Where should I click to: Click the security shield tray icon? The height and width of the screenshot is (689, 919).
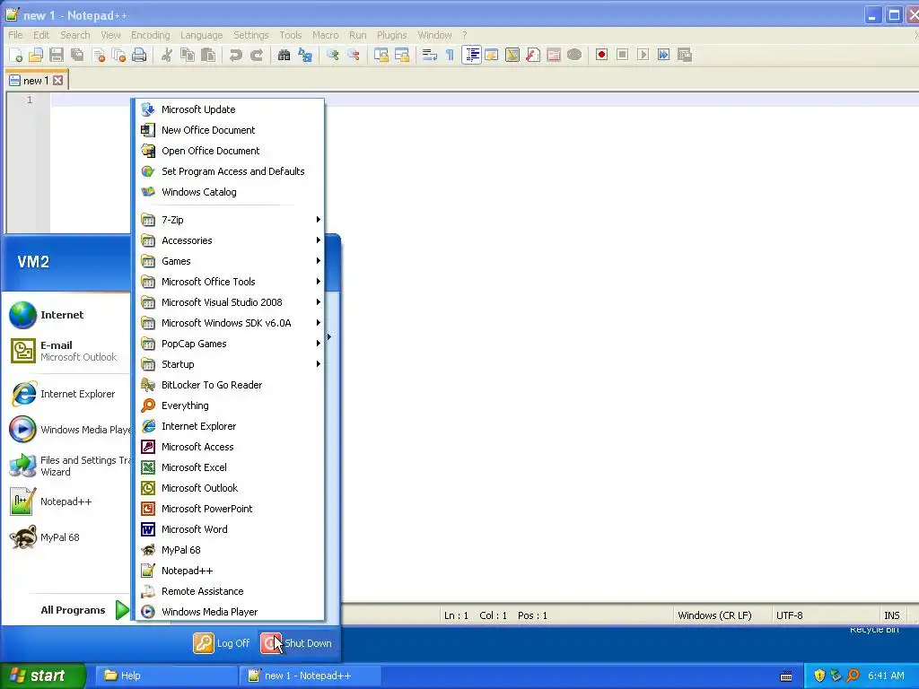click(819, 676)
